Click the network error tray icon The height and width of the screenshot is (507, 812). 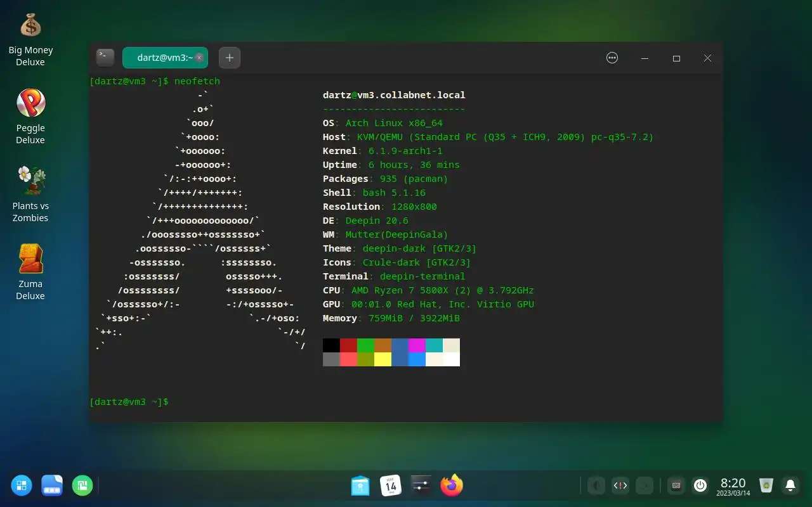click(x=620, y=486)
